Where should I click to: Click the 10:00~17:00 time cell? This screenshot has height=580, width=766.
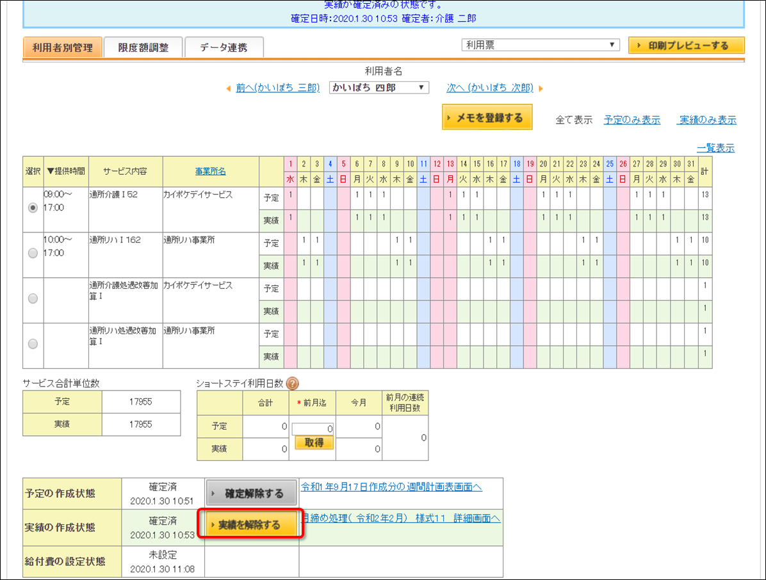pos(66,255)
